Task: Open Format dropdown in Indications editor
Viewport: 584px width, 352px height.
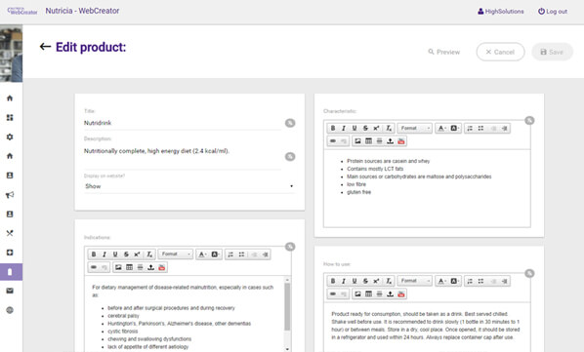Action: 176,254
